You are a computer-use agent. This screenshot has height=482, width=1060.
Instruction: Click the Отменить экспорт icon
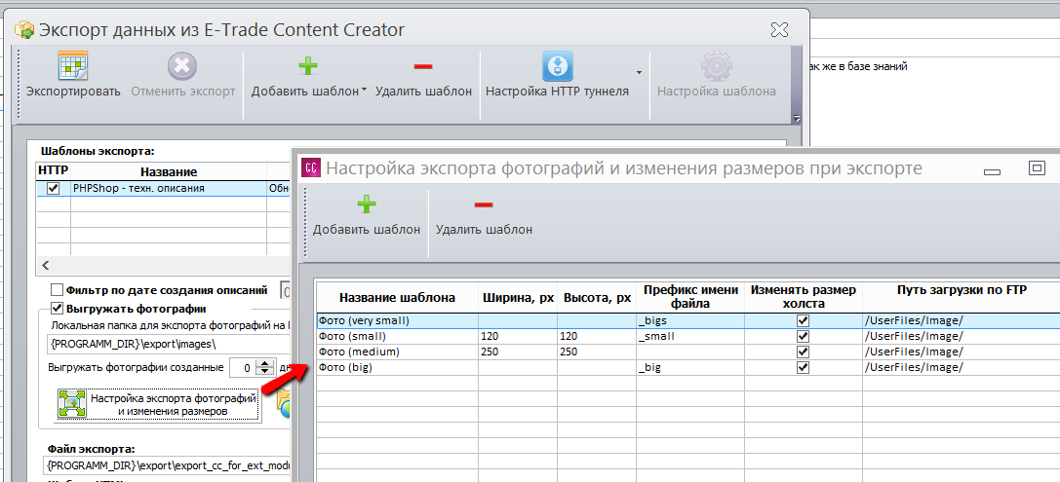182,66
